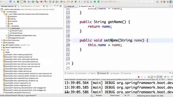Maximize the Package Explorer panel
The height and width of the screenshot is (97, 173).
tap(61, 6)
